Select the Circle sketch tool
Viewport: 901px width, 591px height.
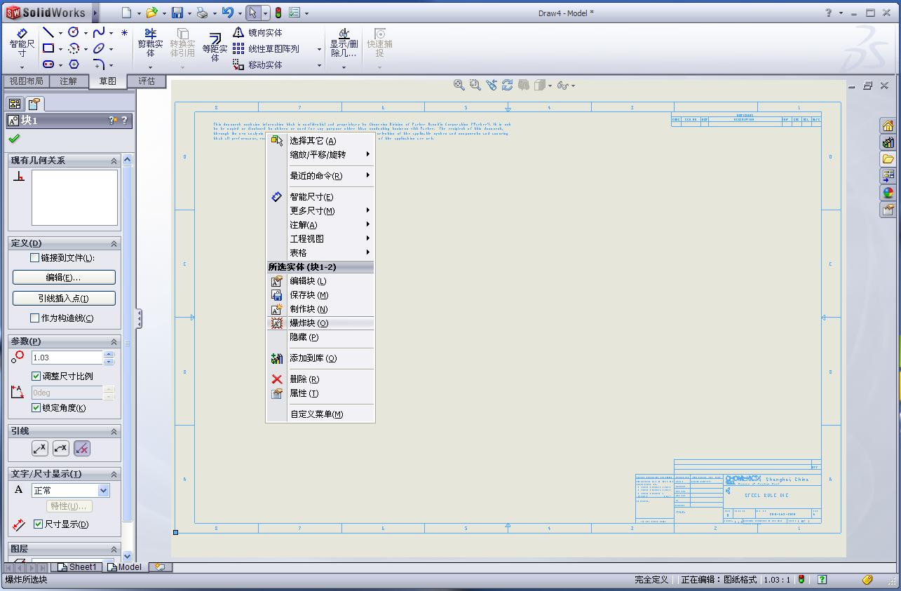point(74,32)
